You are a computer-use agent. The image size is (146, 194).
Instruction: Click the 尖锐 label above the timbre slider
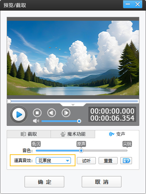[127, 144]
